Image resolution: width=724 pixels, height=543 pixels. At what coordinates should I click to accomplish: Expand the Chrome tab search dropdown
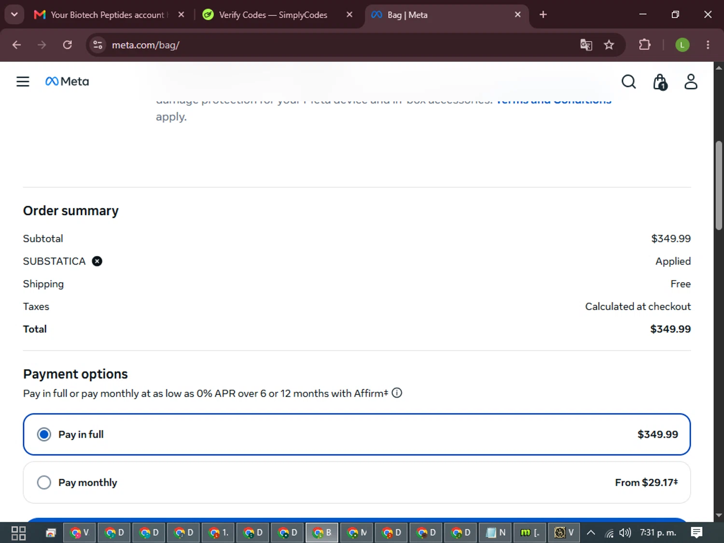(x=14, y=14)
